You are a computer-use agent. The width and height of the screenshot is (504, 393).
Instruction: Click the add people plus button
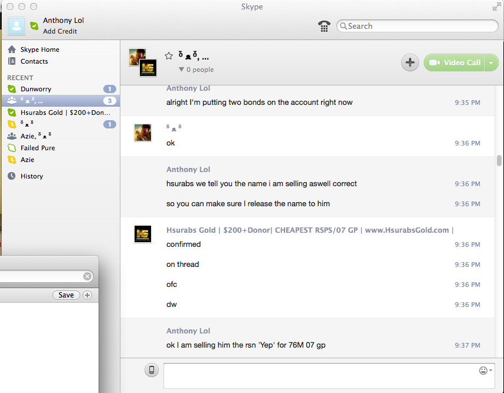(410, 62)
